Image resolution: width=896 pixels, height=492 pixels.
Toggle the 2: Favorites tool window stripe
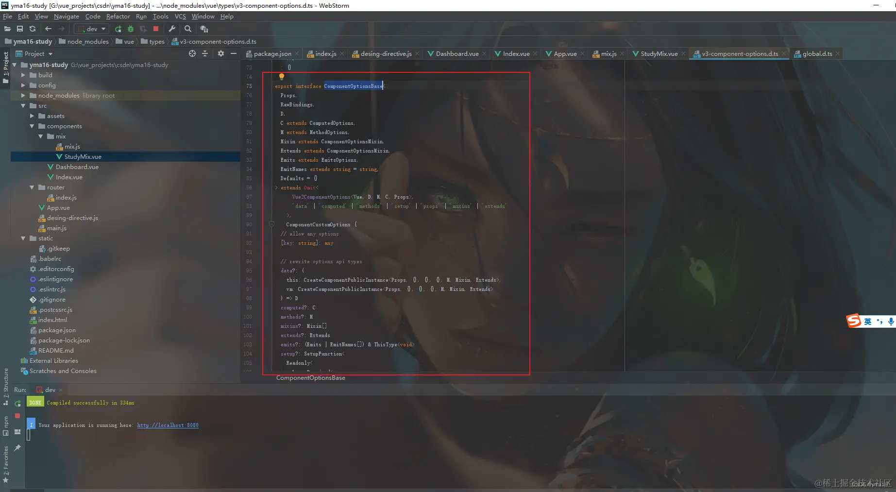(x=5, y=464)
